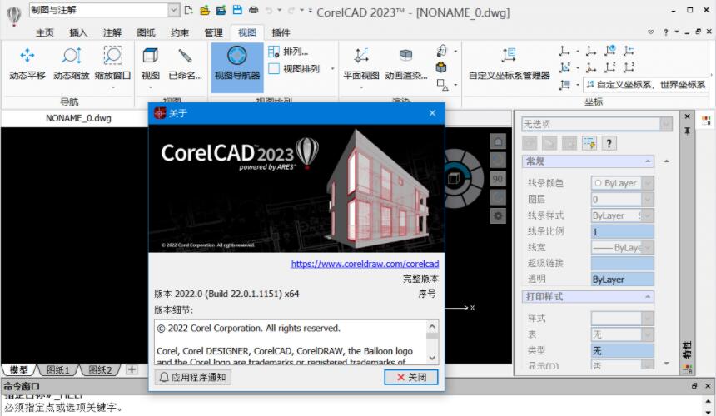Select the Dynamic Zoom (动态缩放) tool

[72, 63]
